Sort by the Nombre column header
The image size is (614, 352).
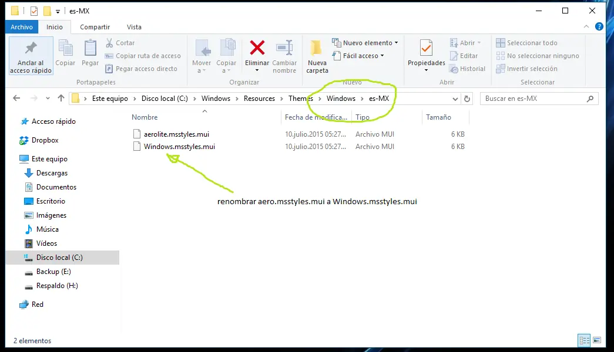145,117
